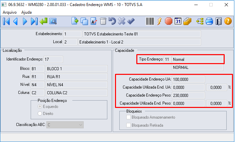The width and height of the screenshot is (235, 142).
Task: Click the Capacidade Endereço Peso field
Action: click(x=188, y=95)
